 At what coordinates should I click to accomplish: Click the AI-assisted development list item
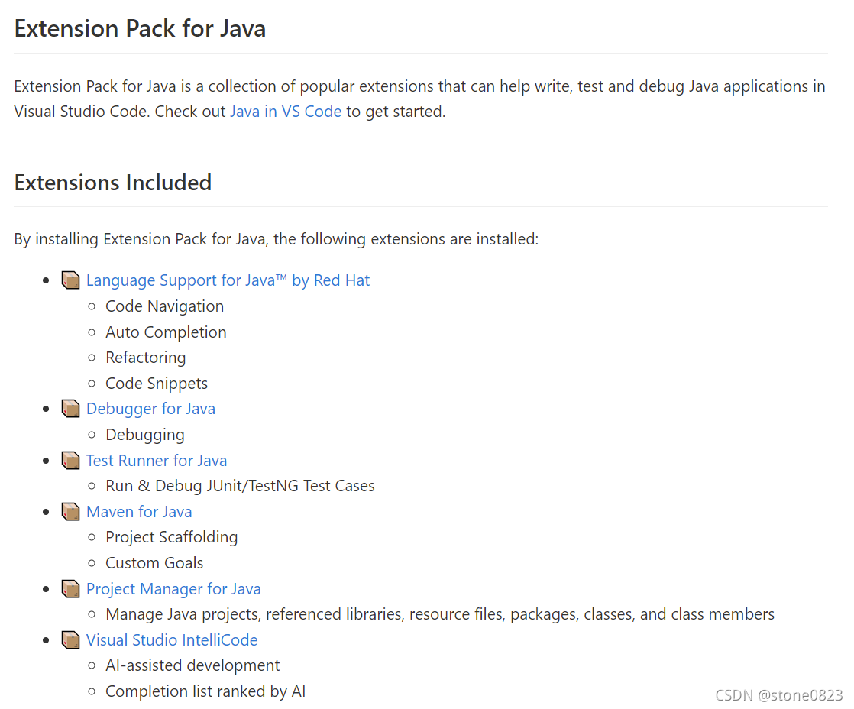pyautogui.click(x=192, y=665)
